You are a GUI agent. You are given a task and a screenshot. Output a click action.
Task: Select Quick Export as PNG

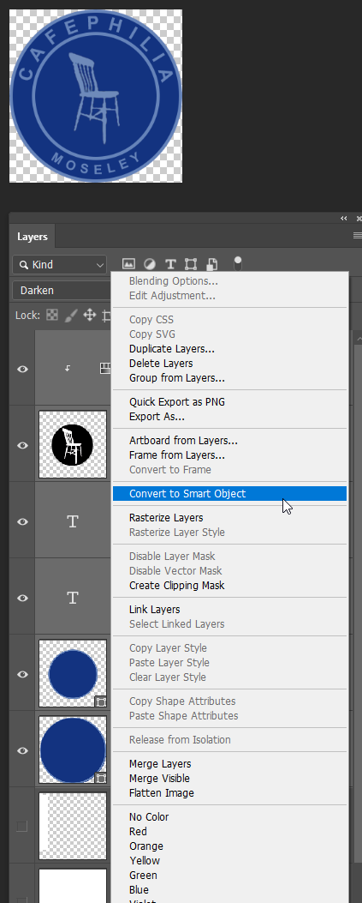coord(177,402)
